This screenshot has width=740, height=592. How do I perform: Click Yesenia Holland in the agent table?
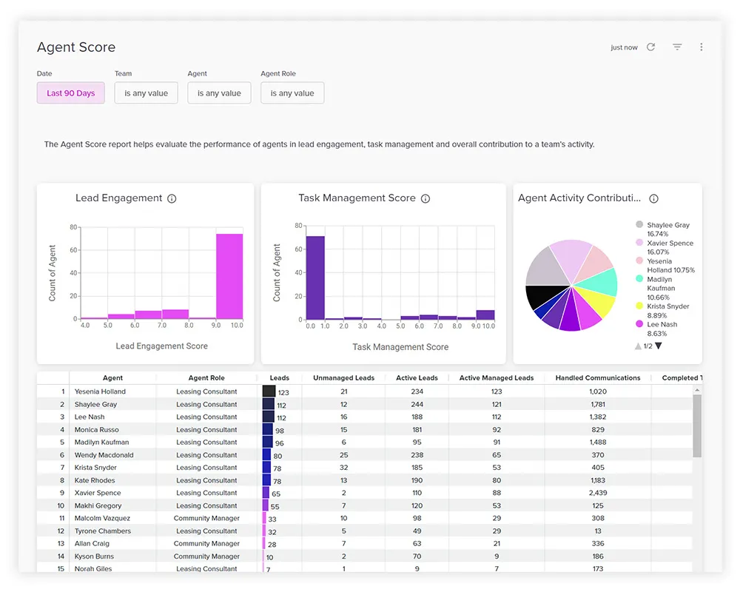coord(100,391)
